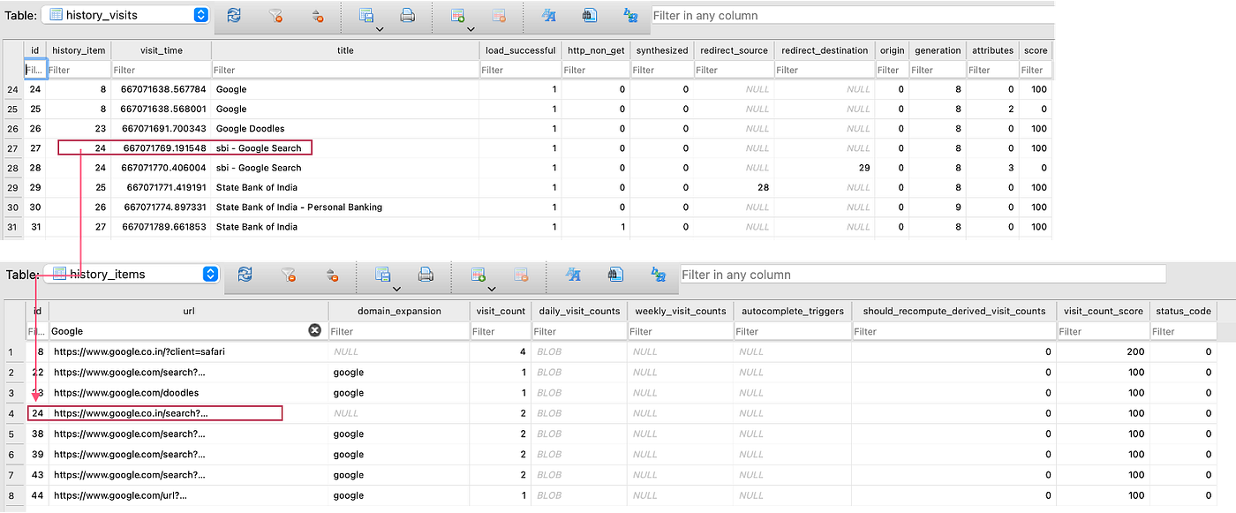Focus the visit_time column filter box

[x=161, y=70]
